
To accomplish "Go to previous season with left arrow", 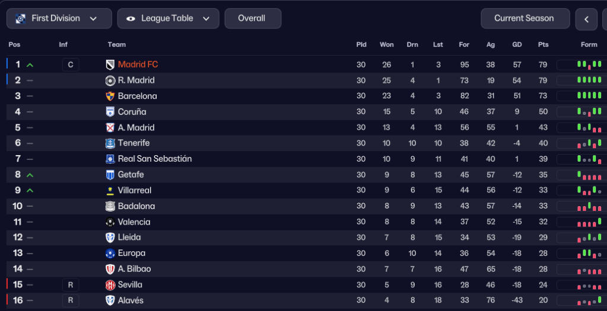I will [586, 20].
